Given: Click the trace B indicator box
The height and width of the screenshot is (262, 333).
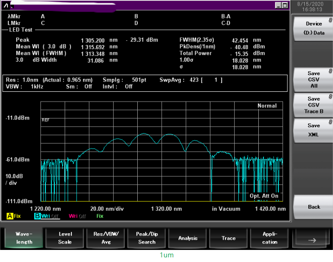Looking at the screenshot, I should (x=37, y=216).
